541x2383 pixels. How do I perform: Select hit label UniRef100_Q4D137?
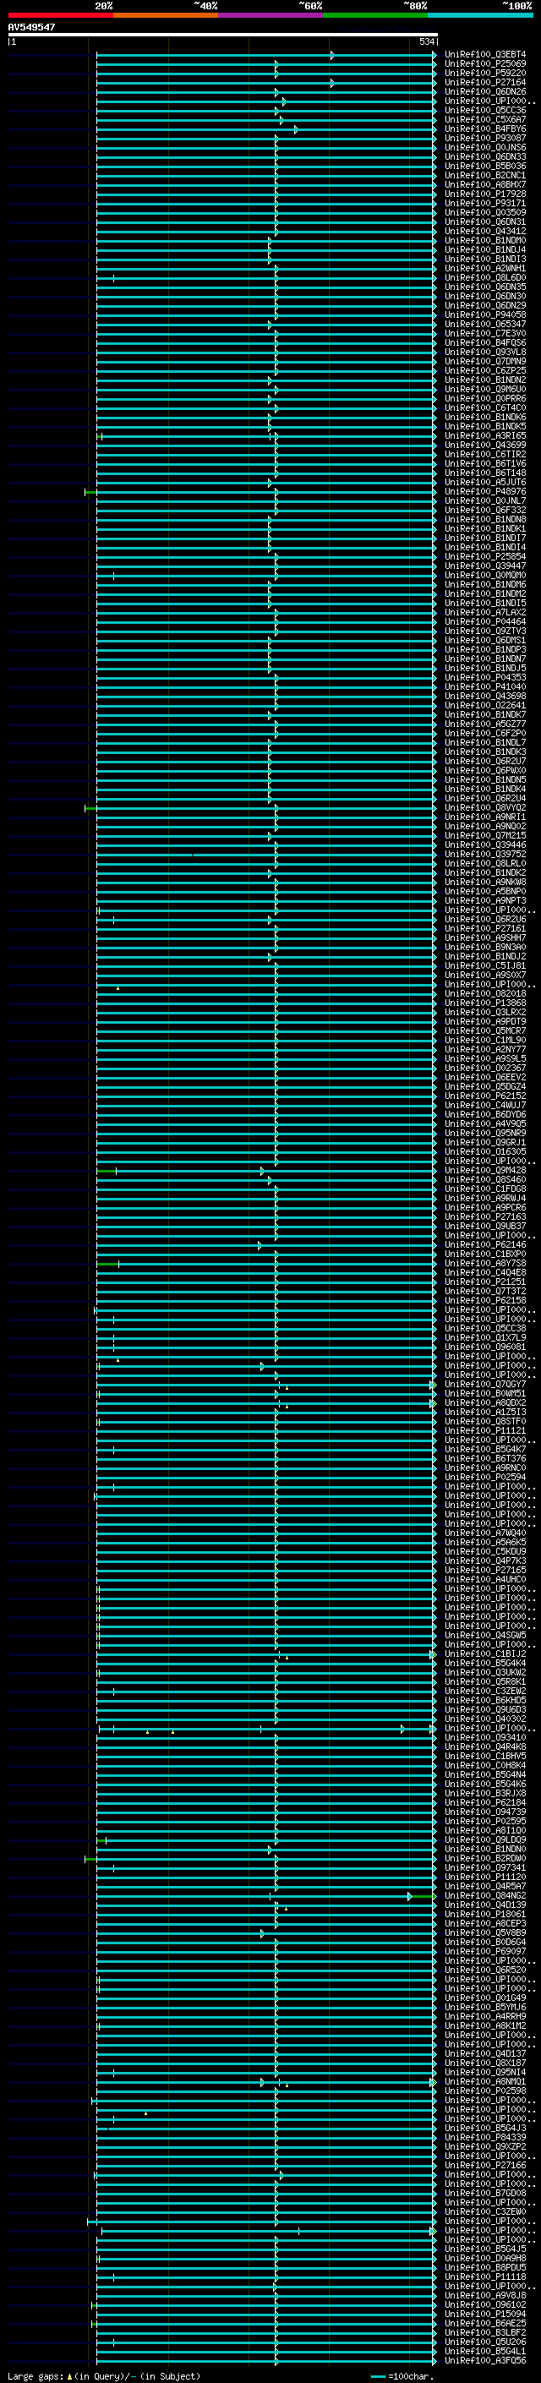484,2053
